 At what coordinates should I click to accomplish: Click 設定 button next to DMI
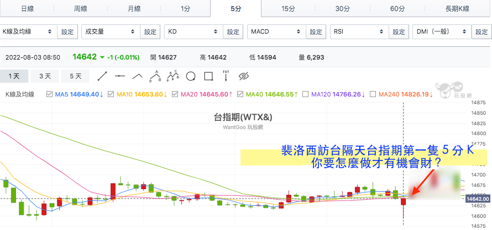pos(481,32)
